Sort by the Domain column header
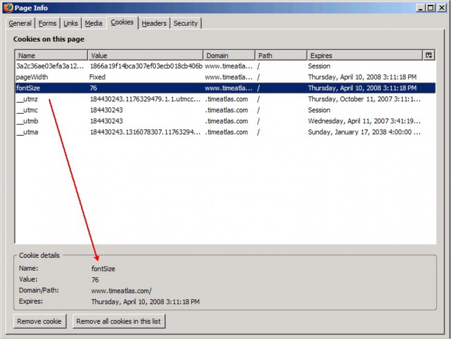This screenshot has width=451, height=339. (x=229, y=55)
